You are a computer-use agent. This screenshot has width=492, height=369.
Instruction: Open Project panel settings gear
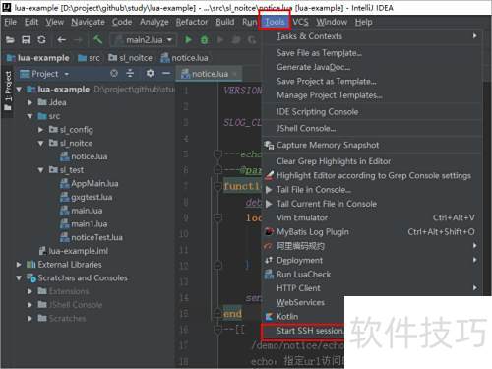point(150,73)
